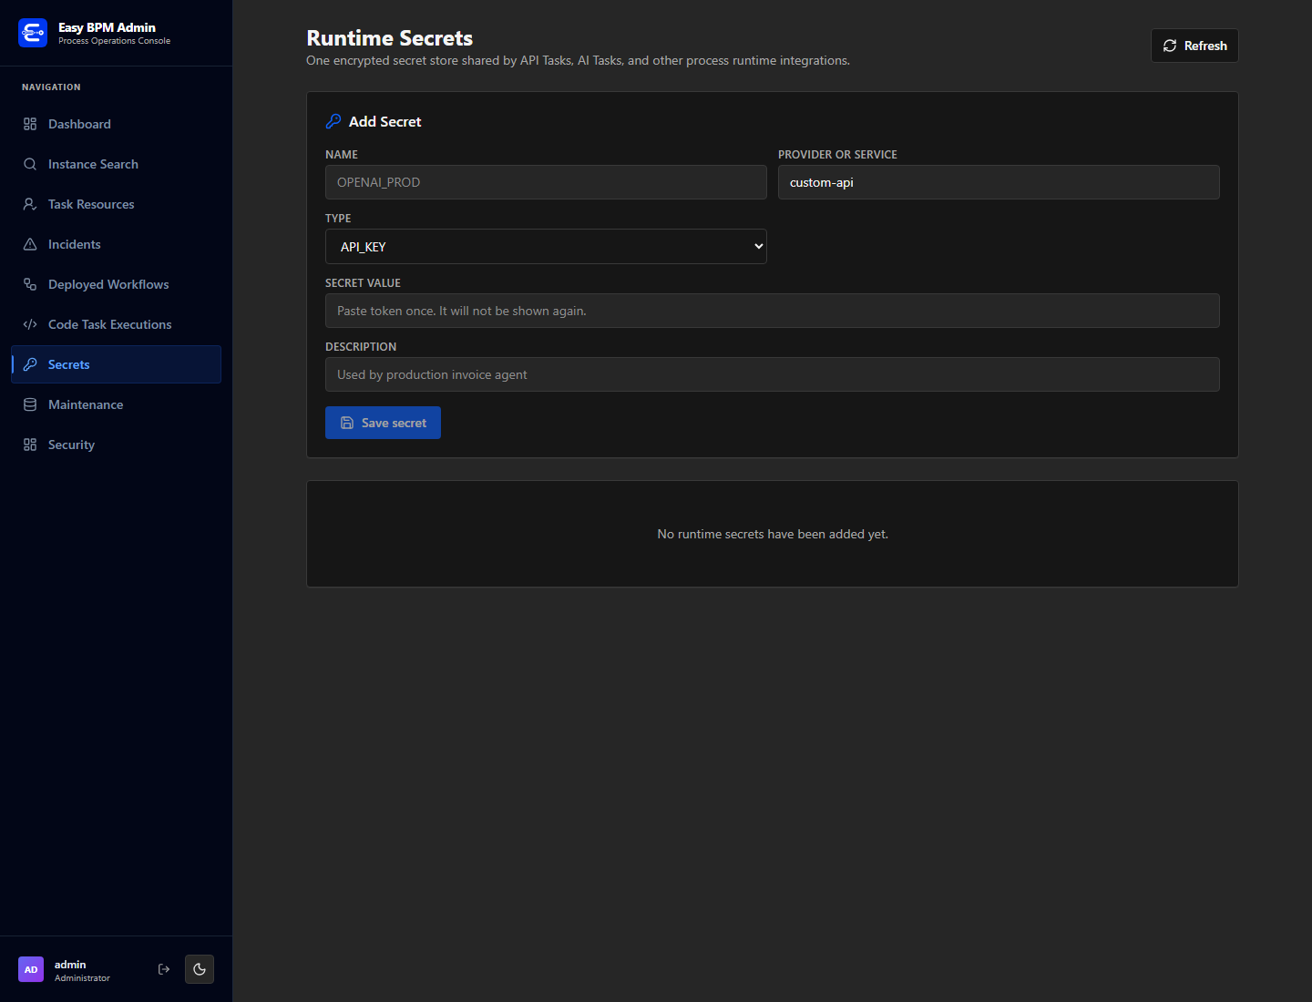Click the key icon beside Add Secret

333,121
